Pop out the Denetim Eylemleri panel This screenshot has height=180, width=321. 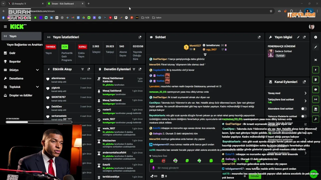pyautogui.click(x=140, y=69)
